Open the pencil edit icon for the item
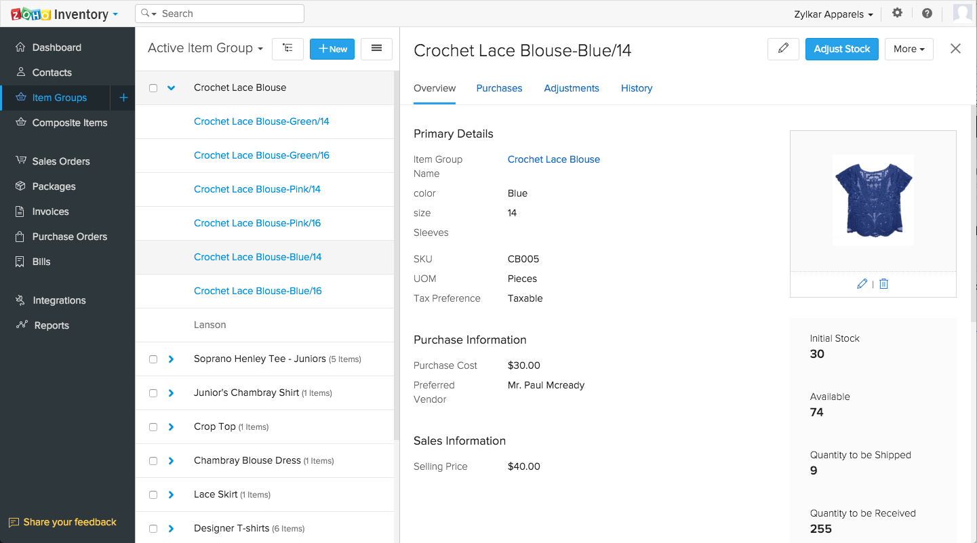 [x=783, y=49]
